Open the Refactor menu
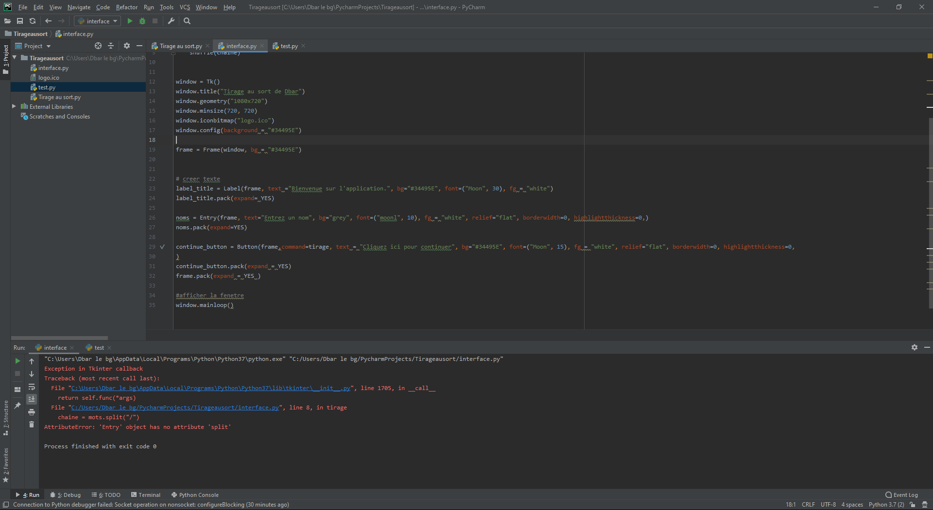This screenshot has width=933, height=510. coord(127,7)
